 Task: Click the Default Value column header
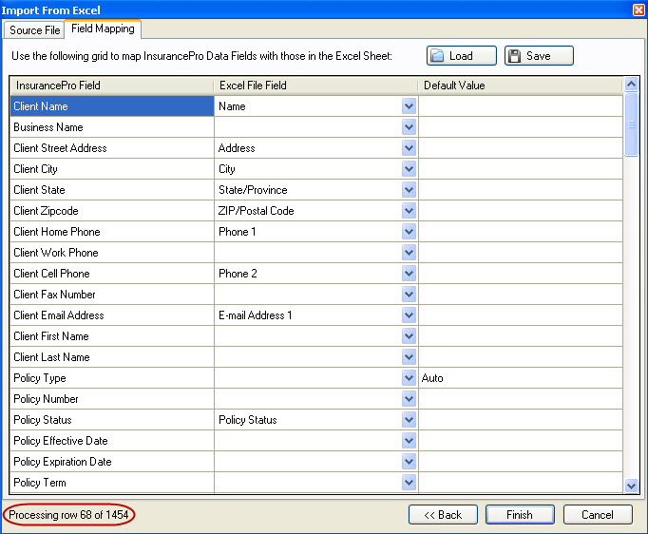[521, 86]
